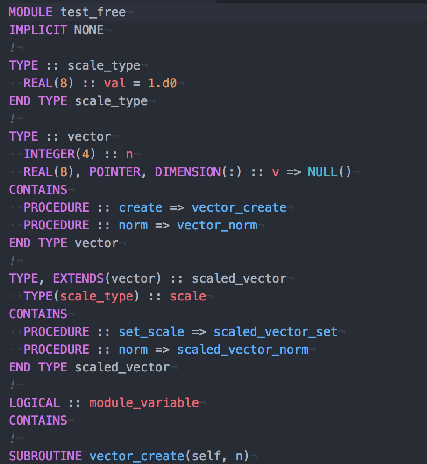Click the vector_create binding target
Viewport: 427px width, 464px height.
(239, 208)
